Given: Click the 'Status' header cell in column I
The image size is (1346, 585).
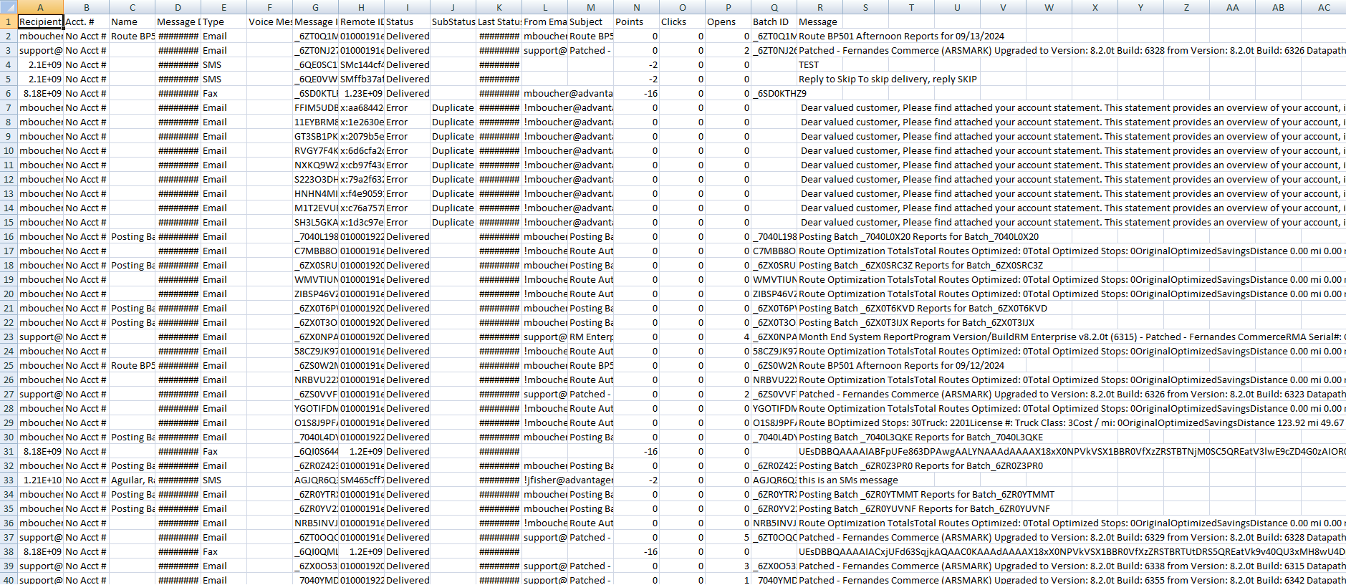Looking at the screenshot, I should pos(407,21).
